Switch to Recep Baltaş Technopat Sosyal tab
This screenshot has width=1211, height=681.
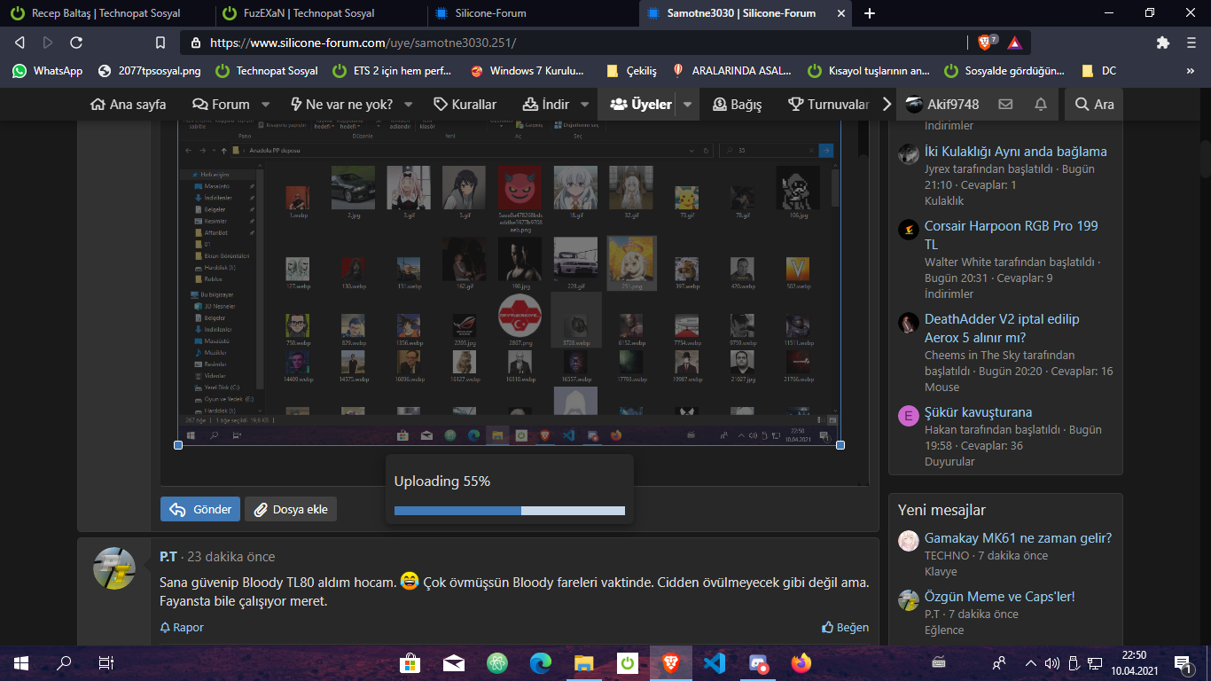[106, 13]
